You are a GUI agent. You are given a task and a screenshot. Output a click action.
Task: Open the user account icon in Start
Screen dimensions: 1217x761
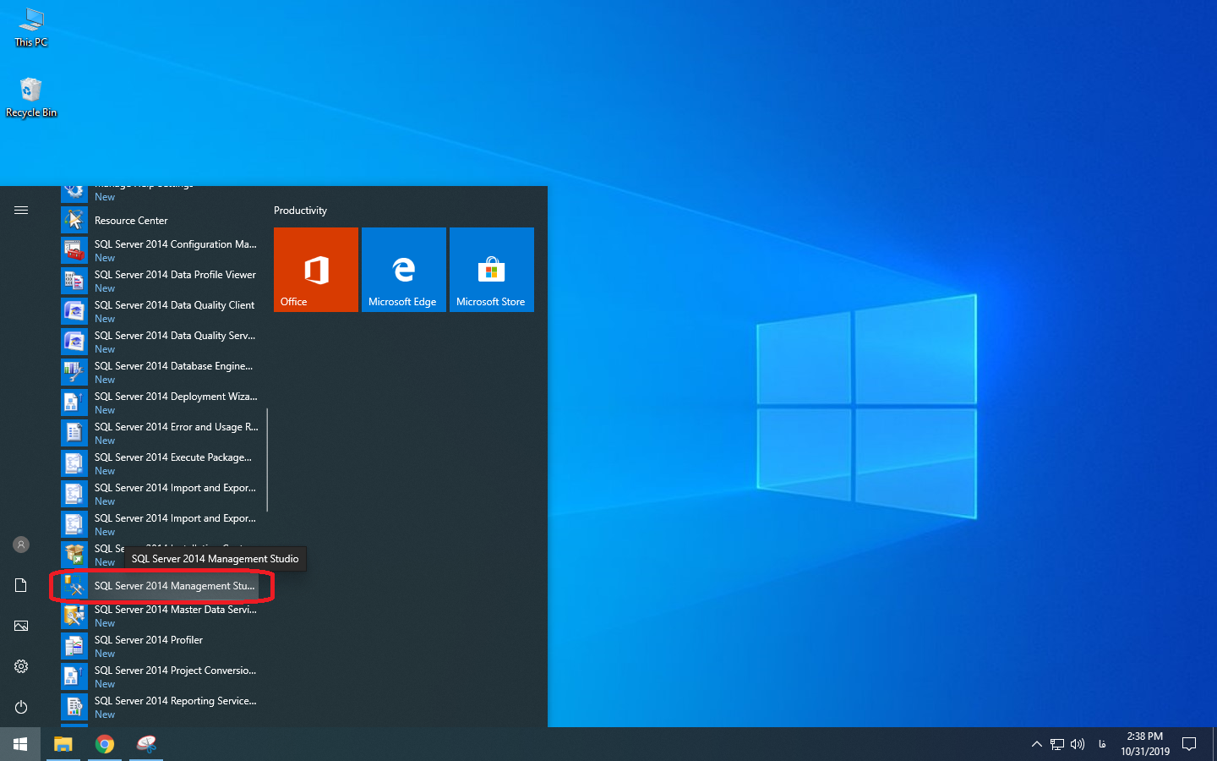pyautogui.click(x=21, y=545)
